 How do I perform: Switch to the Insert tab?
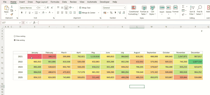click(22, 2)
